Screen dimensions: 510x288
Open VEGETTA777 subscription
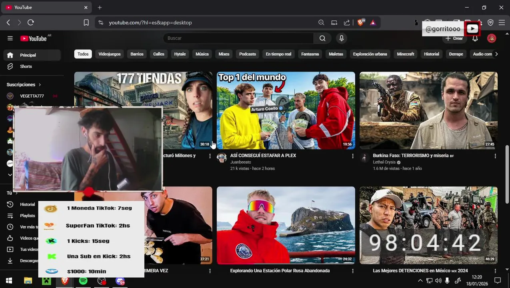(x=32, y=96)
